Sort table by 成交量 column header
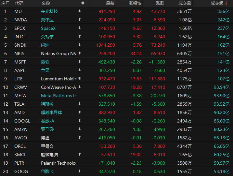 click(x=185, y=3)
